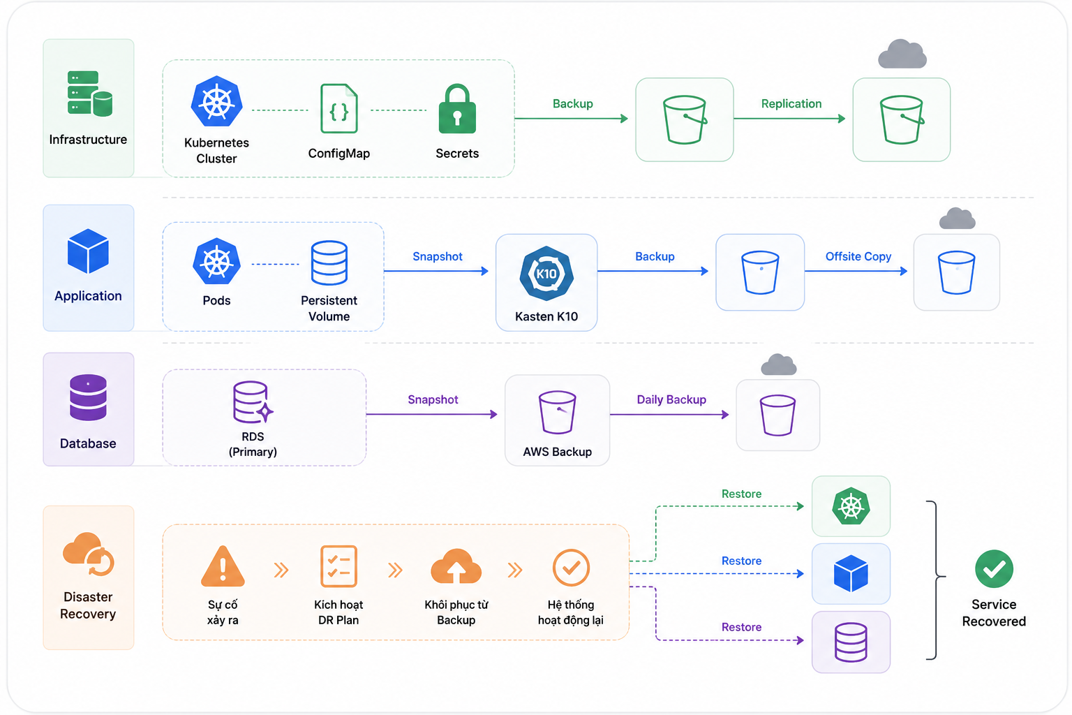1072x715 pixels.
Task: Select the RDS (Primary) database icon
Action: (253, 402)
